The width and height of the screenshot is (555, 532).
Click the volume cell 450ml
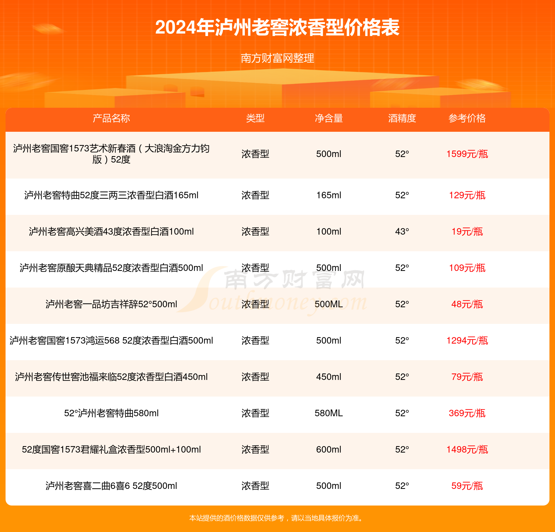click(329, 377)
